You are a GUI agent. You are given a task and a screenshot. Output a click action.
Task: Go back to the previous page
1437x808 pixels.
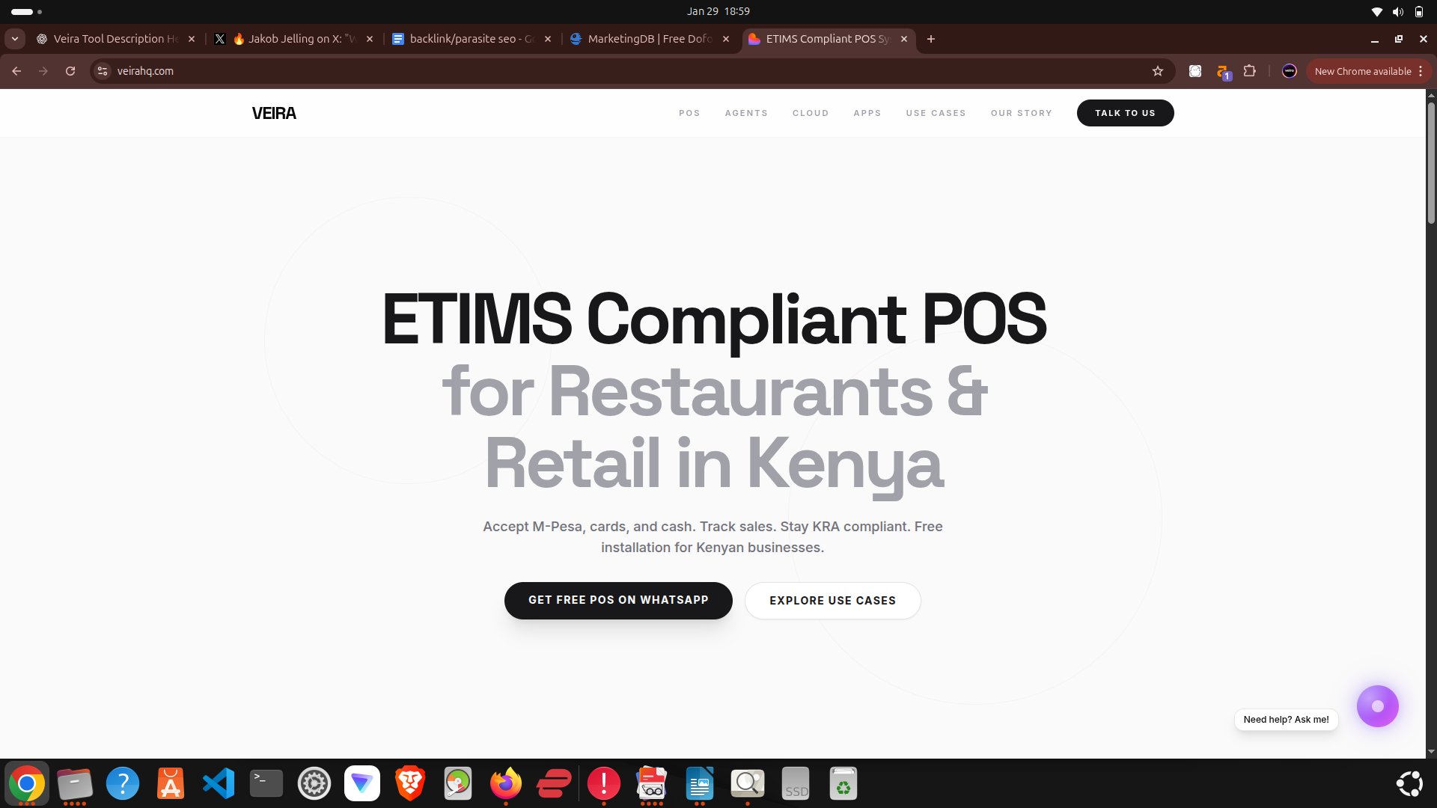tap(16, 71)
